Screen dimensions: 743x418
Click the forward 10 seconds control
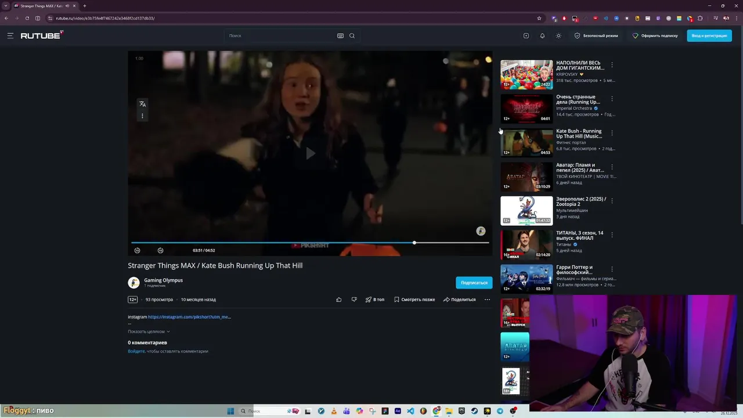pos(160,250)
